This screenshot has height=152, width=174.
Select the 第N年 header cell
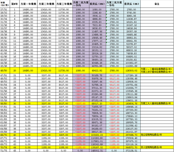click(x=15, y=4)
